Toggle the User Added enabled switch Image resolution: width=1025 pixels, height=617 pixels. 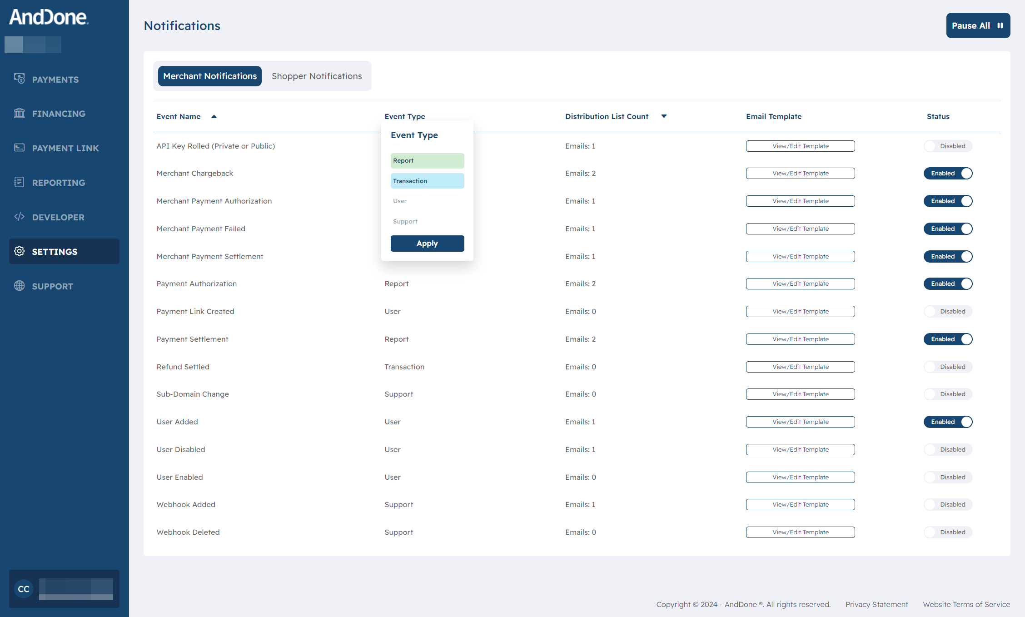coord(949,422)
